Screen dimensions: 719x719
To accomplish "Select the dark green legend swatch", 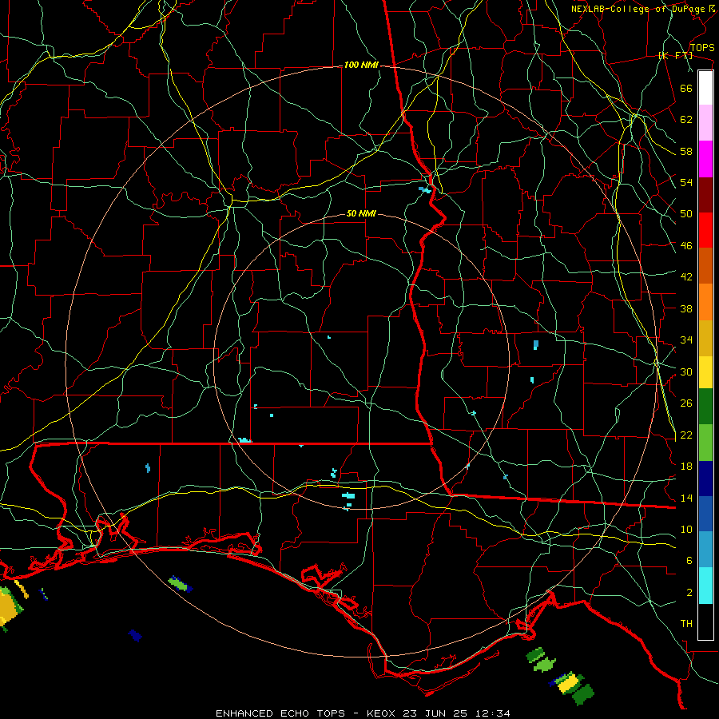I will [705, 407].
